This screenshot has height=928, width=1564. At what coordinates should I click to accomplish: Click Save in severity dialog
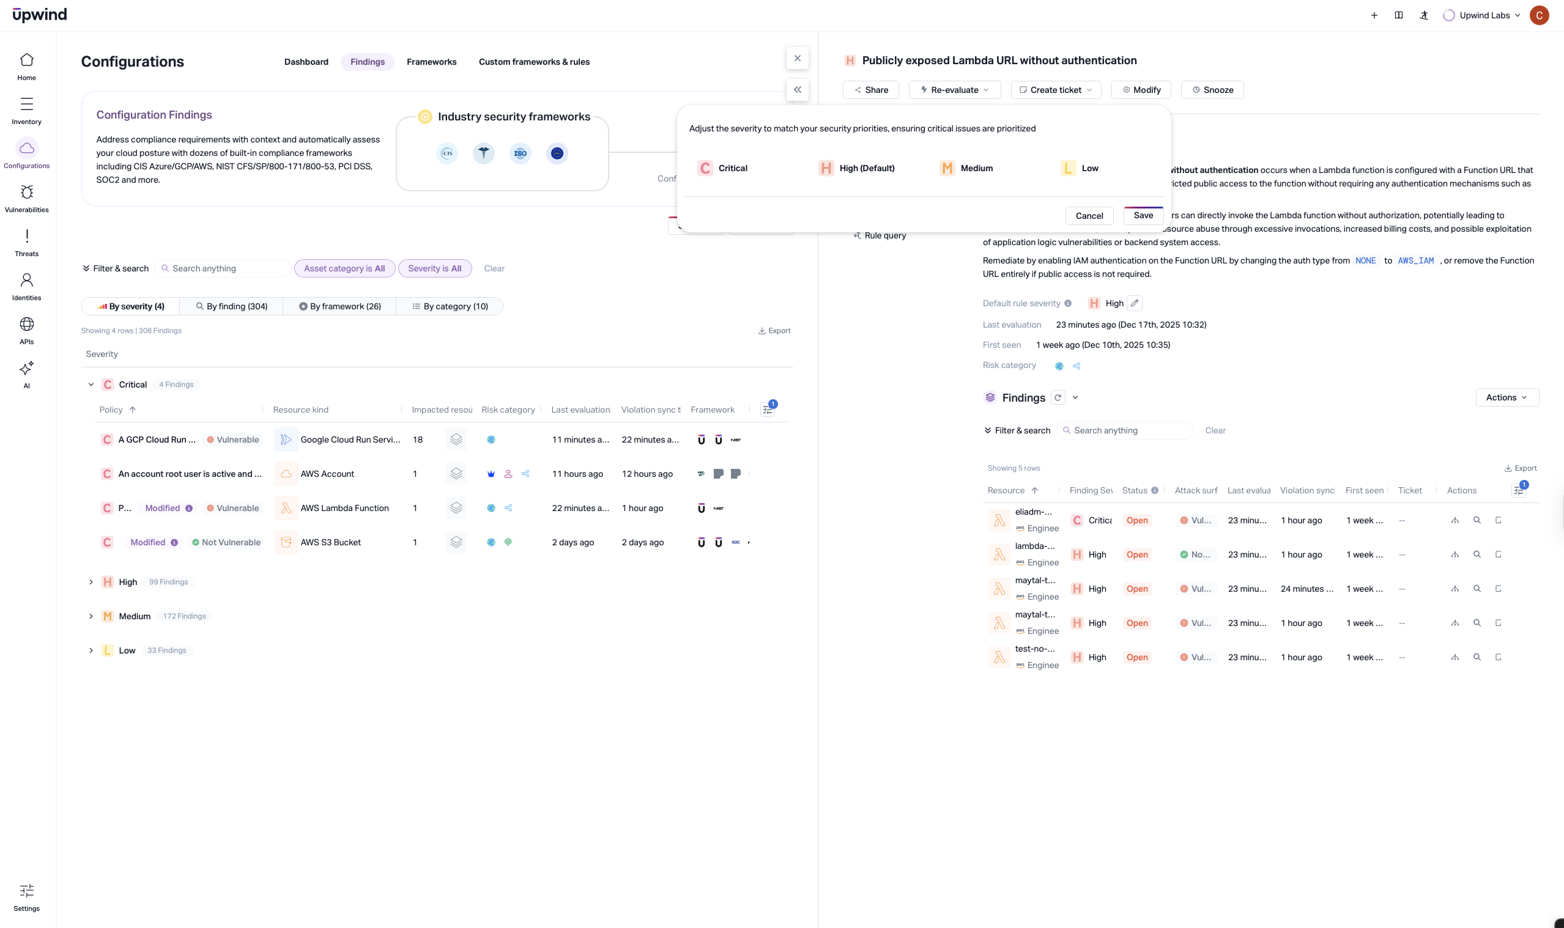pyautogui.click(x=1143, y=216)
